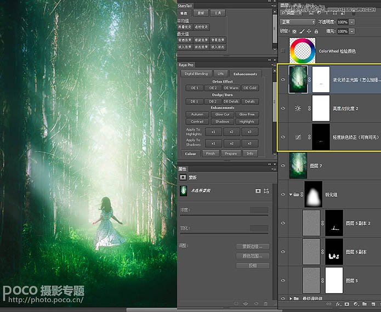Open layer filter type dropdown
Screen dimensions: 381x312
pos(291,13)
